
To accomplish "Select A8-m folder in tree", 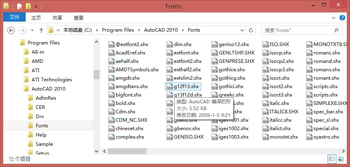I will tap(38, 52).
